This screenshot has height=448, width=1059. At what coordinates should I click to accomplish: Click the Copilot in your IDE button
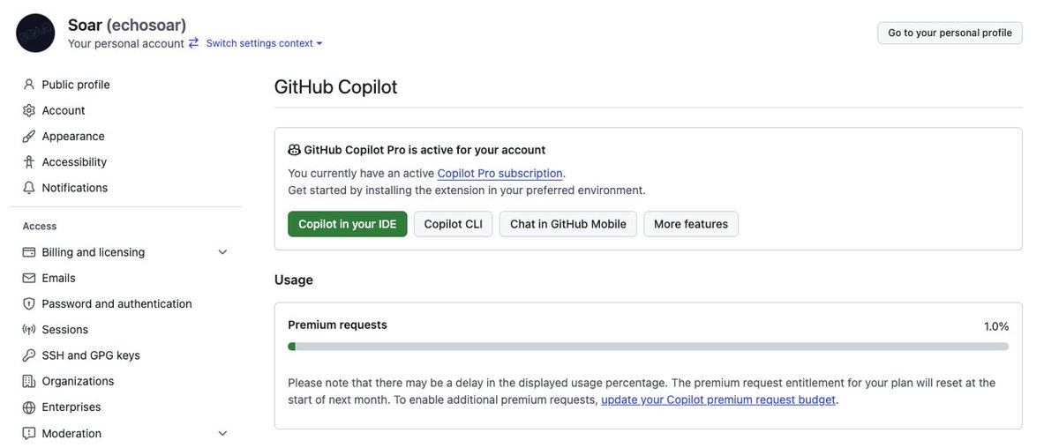click(347, 224)
